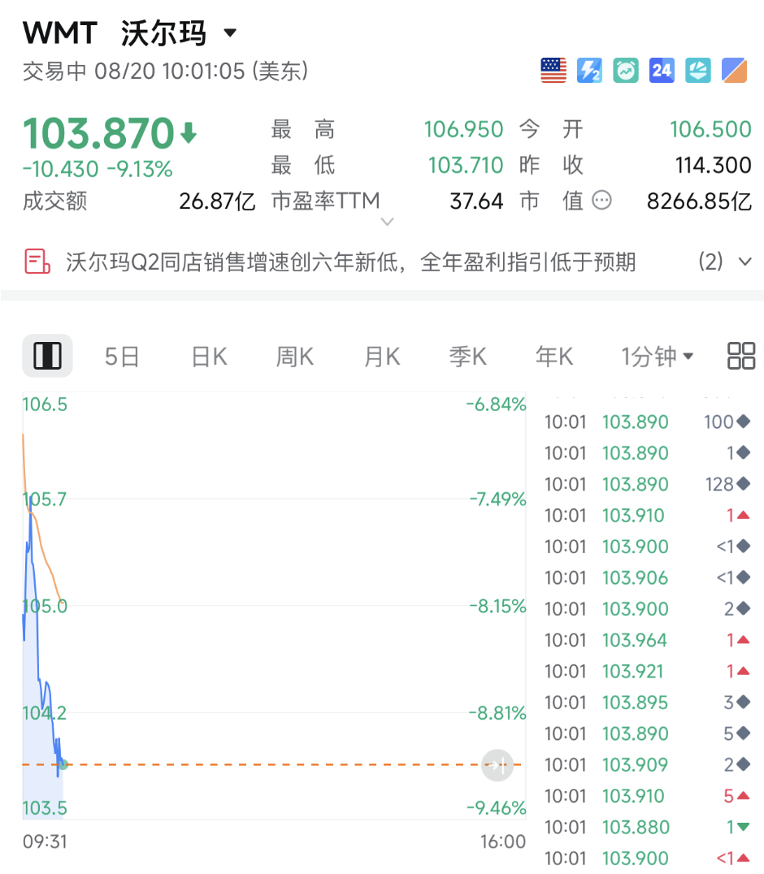
Task: Tap the diamond marker beside 103.906
Action: (x=744, y=578)
